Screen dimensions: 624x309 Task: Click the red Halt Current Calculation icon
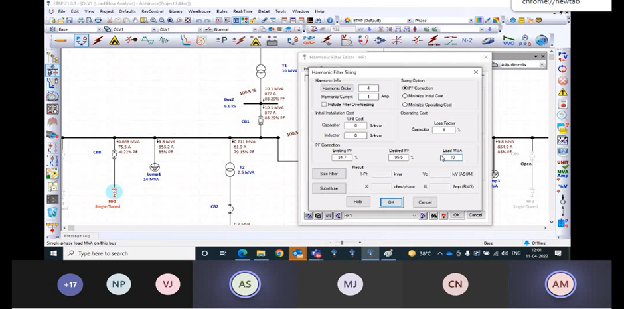point(562,81)
